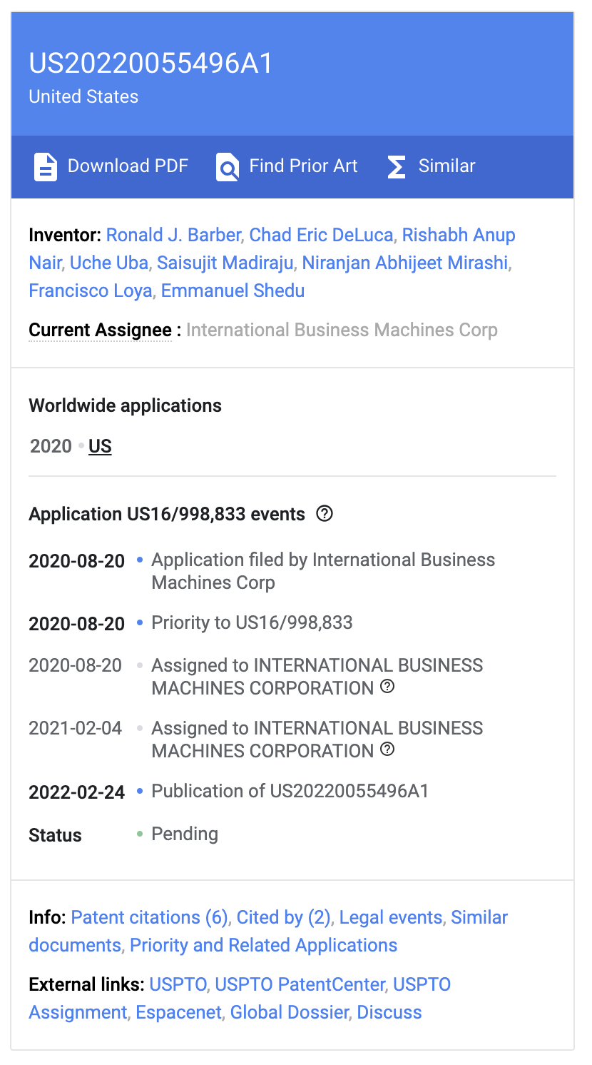Open Find Prior Art search
The width and height of the screenshot is (592, 1065).
pyautogui.click(x=287, y=166)
